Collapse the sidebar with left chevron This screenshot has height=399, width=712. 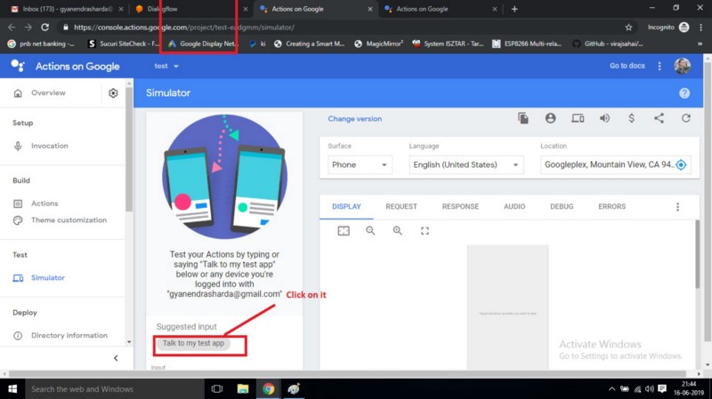tap(116, 358)
